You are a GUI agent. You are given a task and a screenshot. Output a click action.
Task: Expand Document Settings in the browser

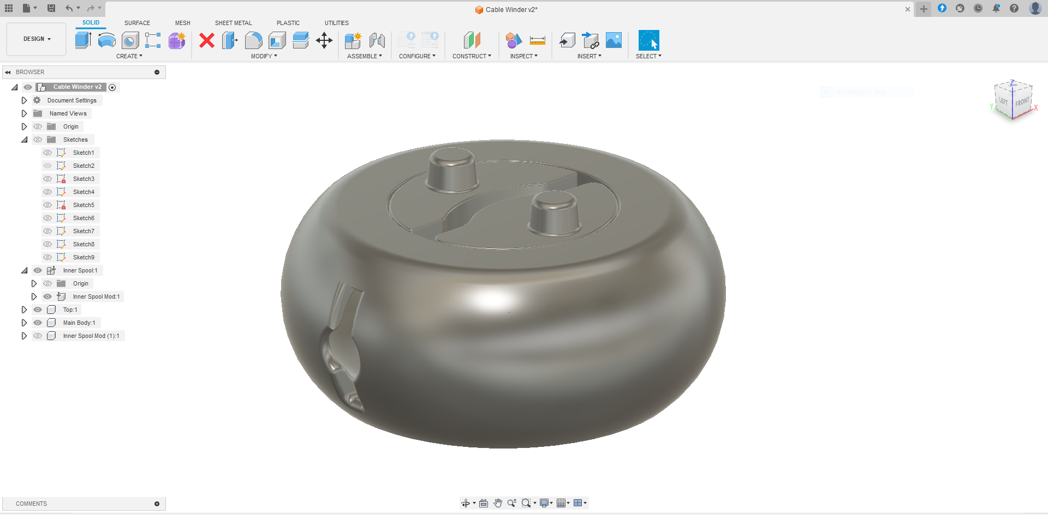24,100
